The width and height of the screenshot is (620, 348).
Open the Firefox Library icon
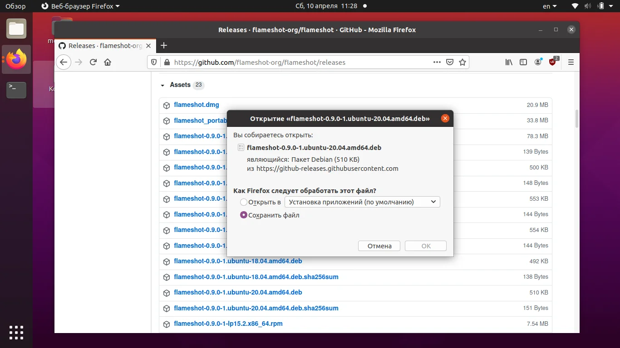click(x=509, y=62)
